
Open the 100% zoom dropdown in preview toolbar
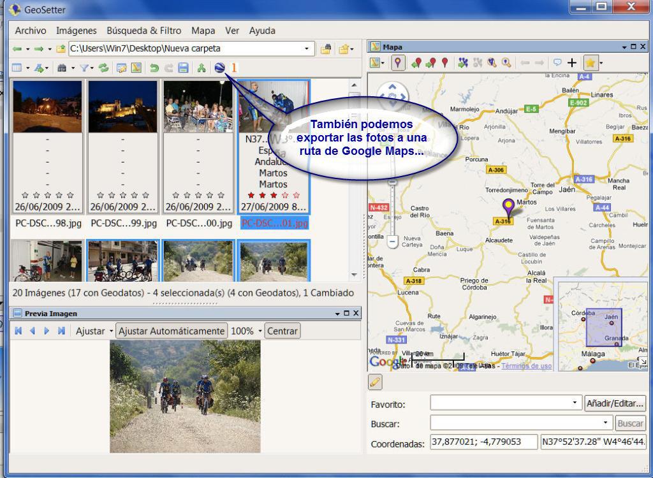point(260,331)
